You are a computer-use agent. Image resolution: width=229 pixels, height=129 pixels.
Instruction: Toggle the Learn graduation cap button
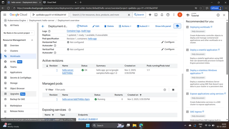177,26
